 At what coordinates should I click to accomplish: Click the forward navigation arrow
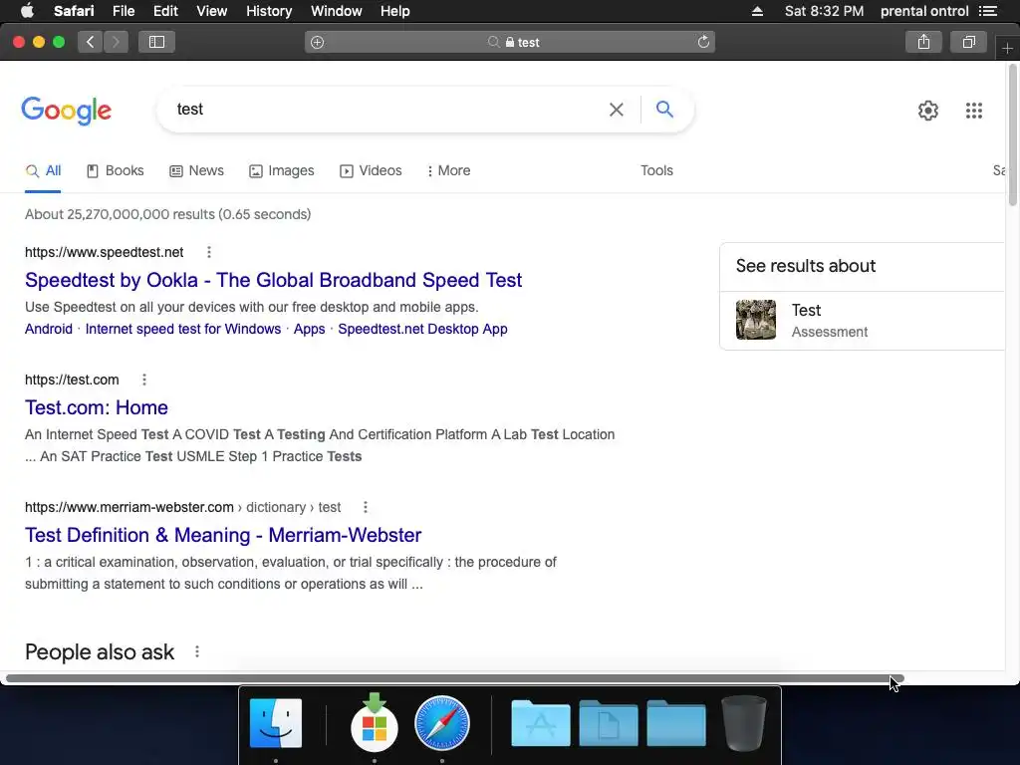pos(116,42)
